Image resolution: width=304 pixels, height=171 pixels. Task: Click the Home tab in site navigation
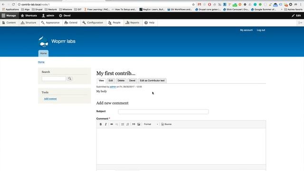[x=43, y=53]
